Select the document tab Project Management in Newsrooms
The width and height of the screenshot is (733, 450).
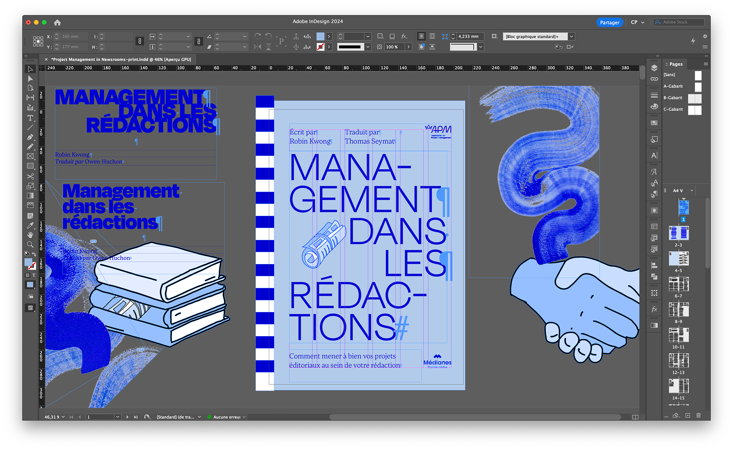(x=121, y=59)
